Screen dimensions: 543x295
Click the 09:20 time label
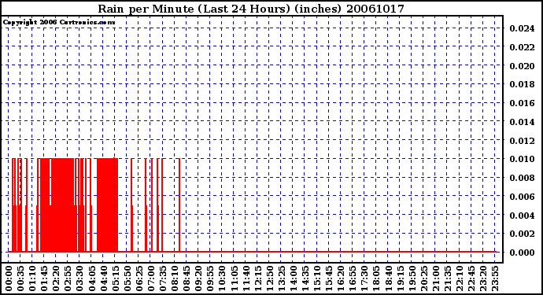198,278
